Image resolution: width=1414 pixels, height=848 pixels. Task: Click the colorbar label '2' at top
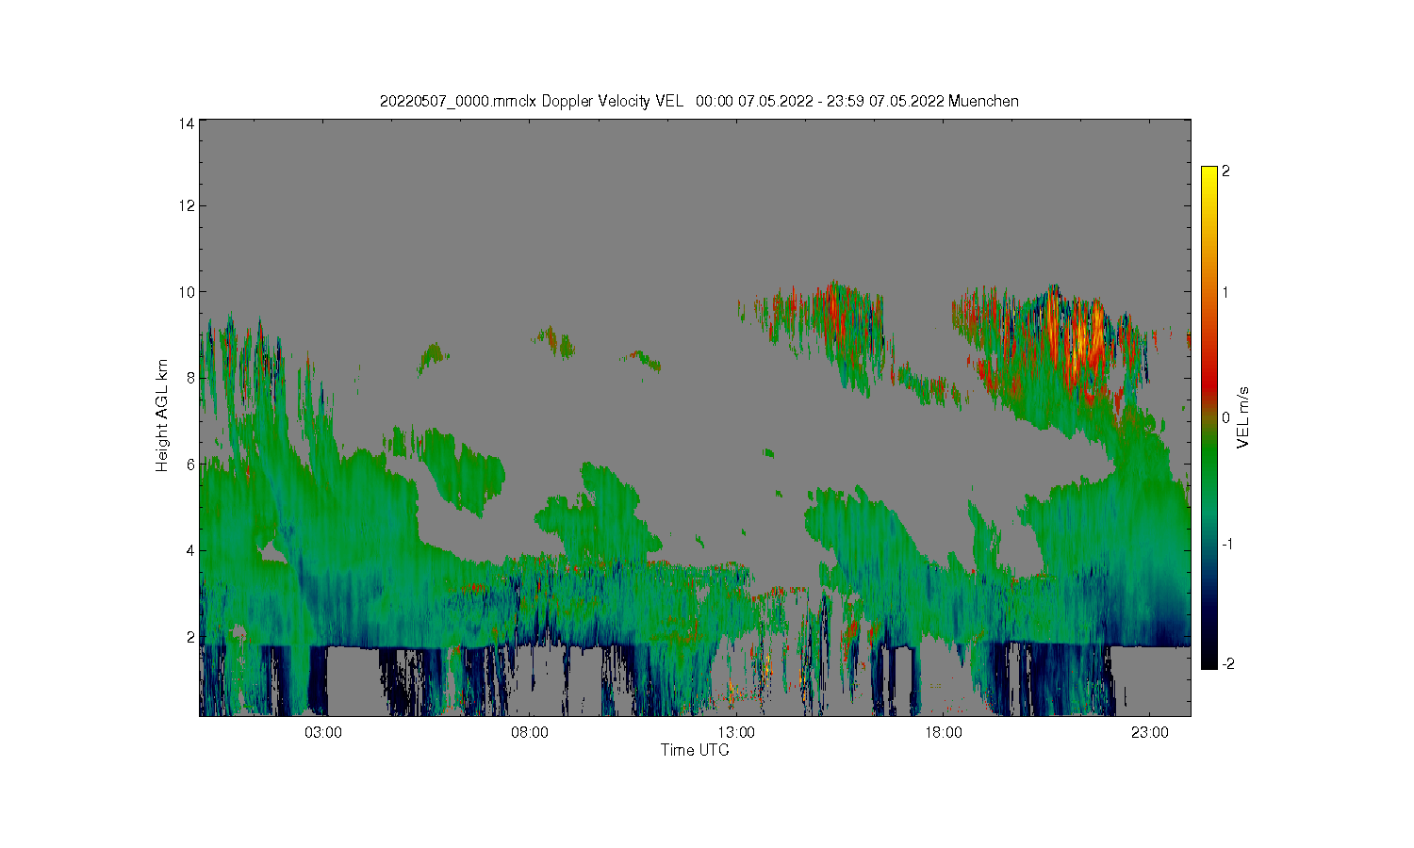[1225, 171]
